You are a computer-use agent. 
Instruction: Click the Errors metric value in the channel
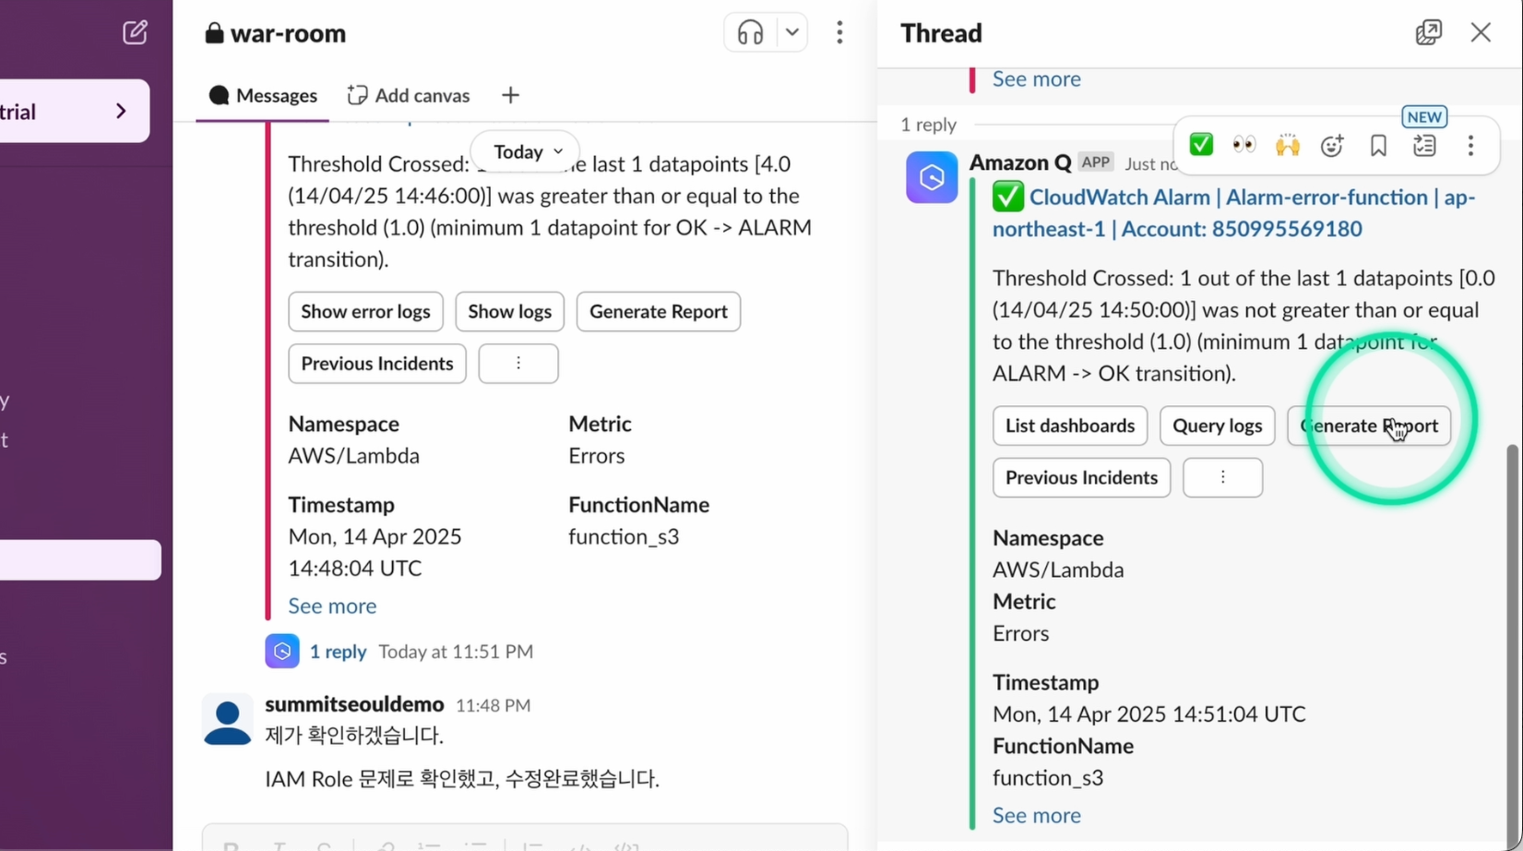tap(597, 456)
